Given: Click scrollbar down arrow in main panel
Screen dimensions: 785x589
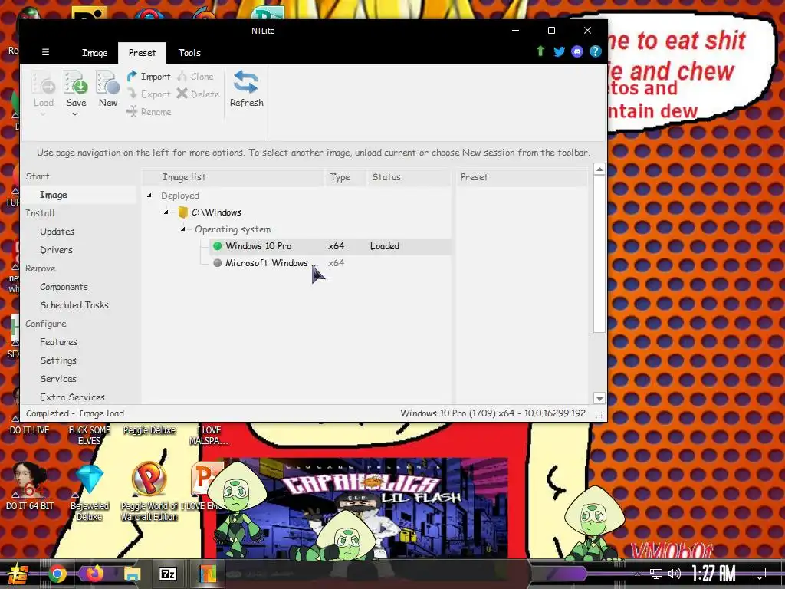Looking at the screenshot, I should tap(599, 399).
